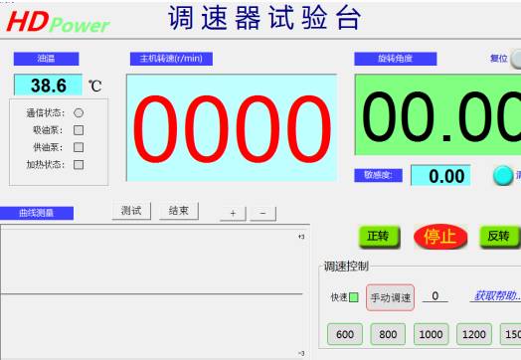Select the 1000 speed preset
The height and width of the screenshot is (360, 521).
point(431,334)
